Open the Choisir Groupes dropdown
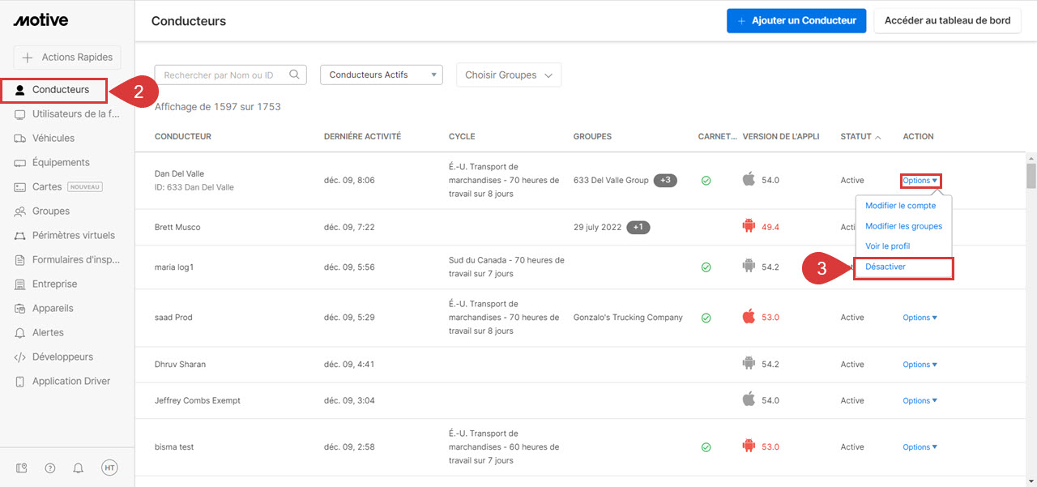This screenshot has width=1037, height=487. click(508, 75)
